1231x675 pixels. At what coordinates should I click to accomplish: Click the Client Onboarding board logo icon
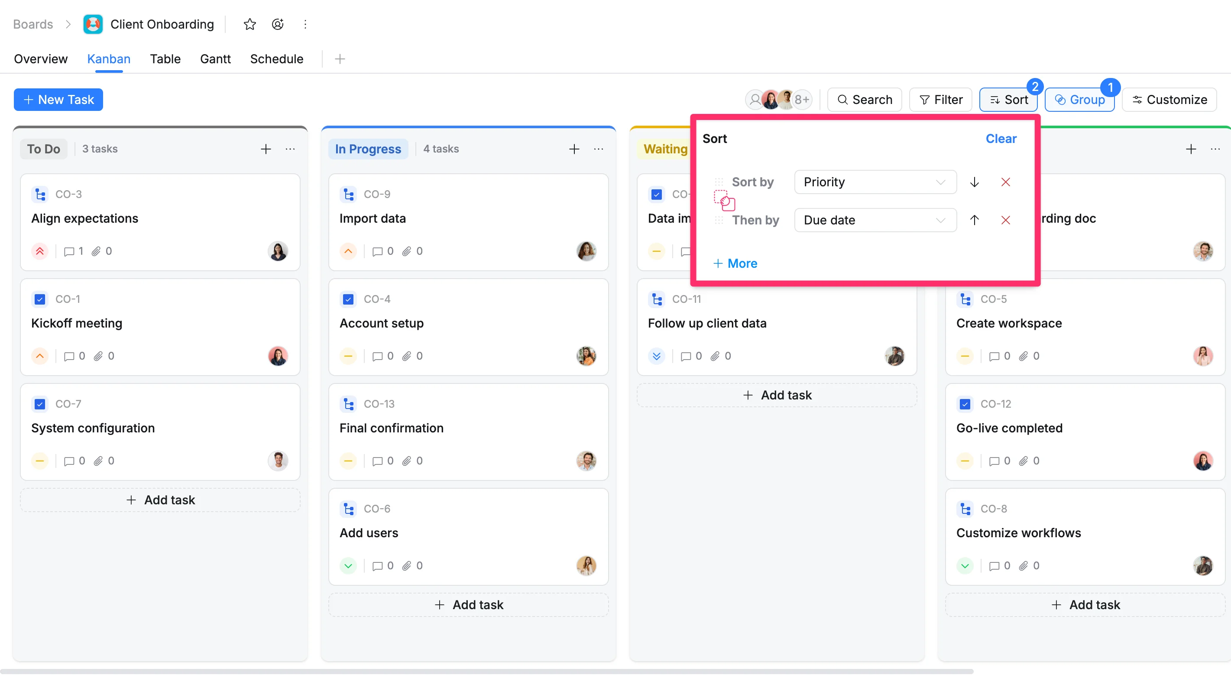tap(93, 24)
